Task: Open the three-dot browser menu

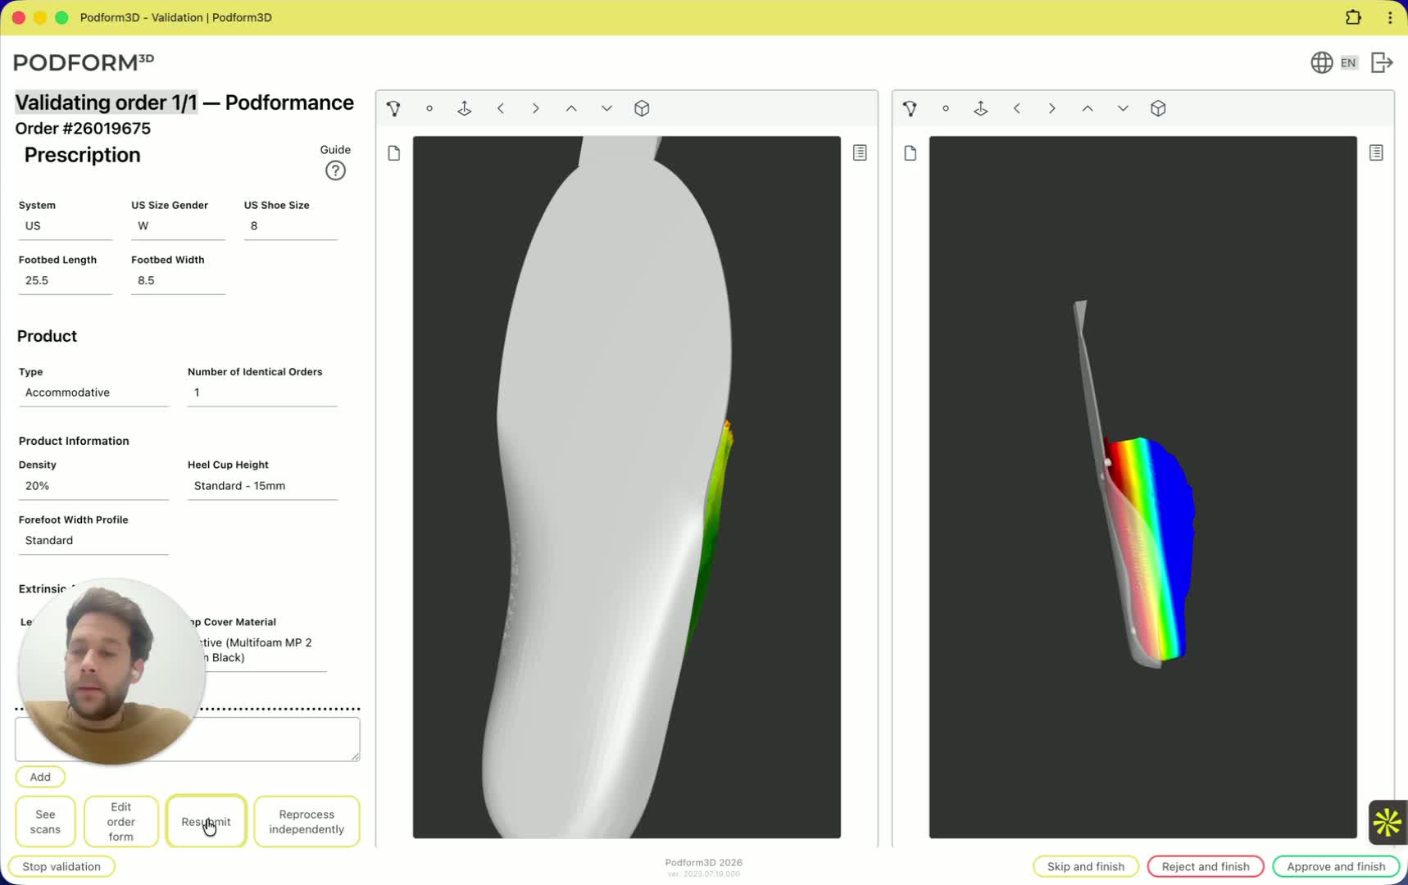Action: point(1390,17)
